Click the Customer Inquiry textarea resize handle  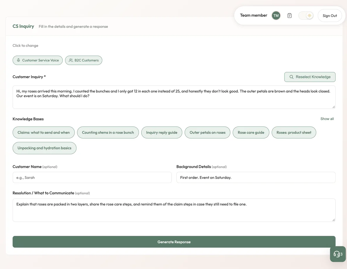[334, 107]
